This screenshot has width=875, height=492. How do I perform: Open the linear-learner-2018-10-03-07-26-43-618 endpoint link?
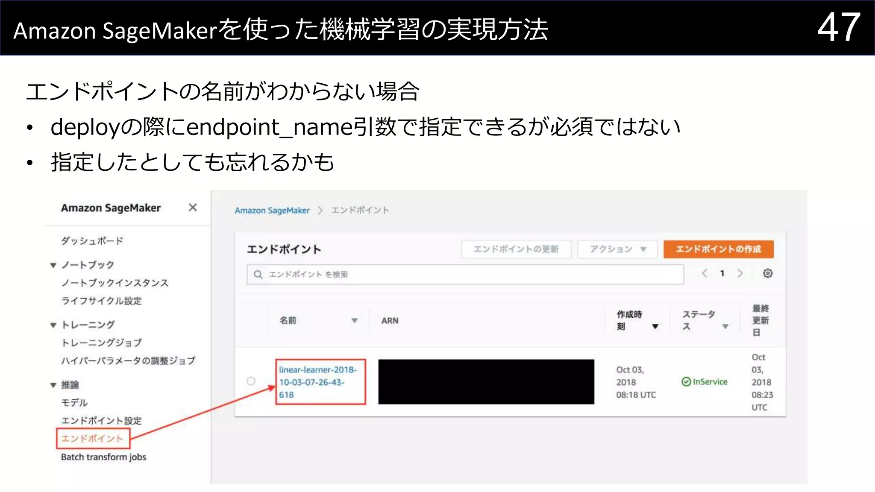pos(317,382)
